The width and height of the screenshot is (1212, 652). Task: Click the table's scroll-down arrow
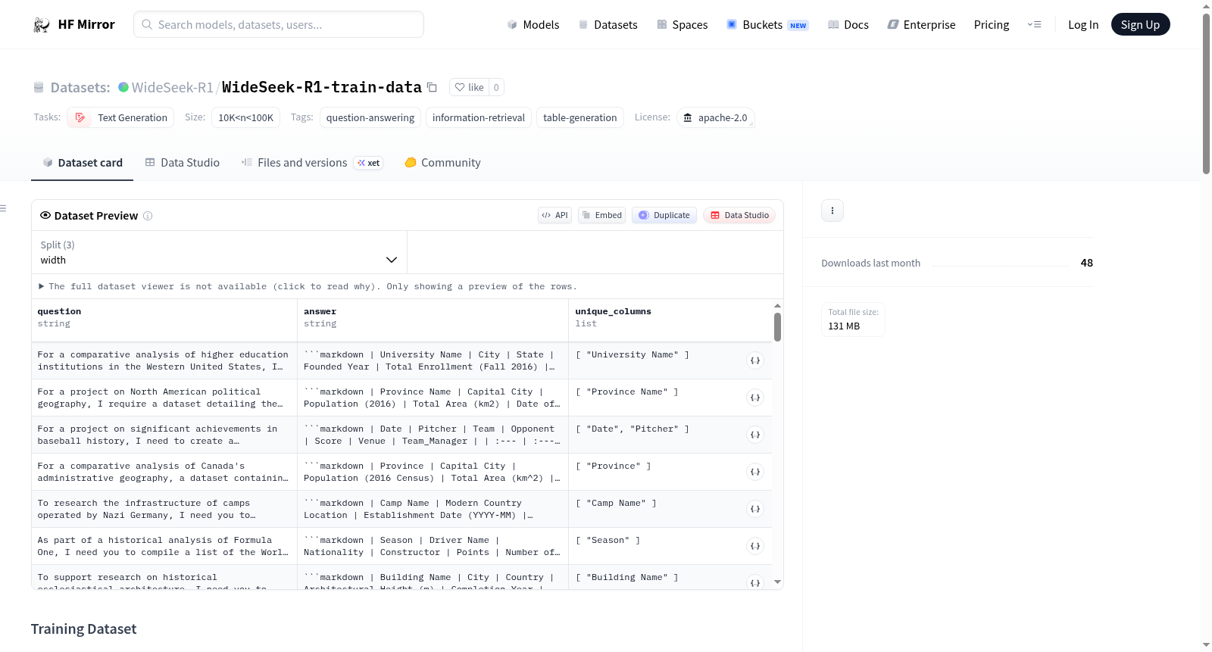click(777, 582)
